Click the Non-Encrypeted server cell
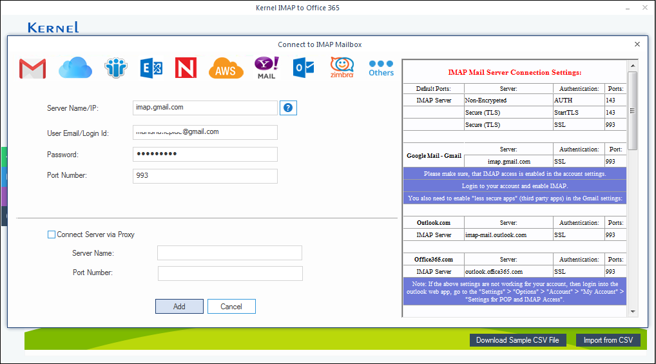 tap(508, 101)
